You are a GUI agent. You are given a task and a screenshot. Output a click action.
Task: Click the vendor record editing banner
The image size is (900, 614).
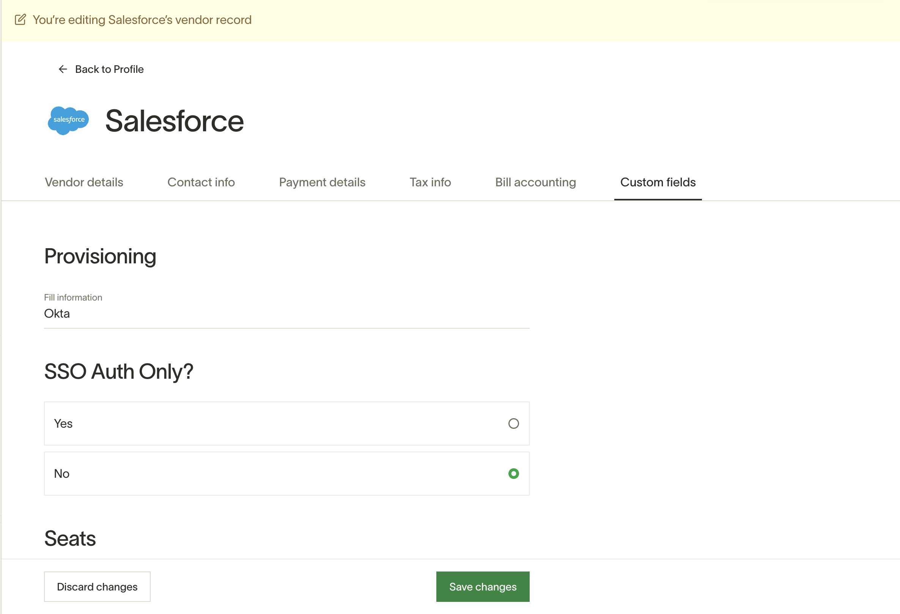[142, 19]
